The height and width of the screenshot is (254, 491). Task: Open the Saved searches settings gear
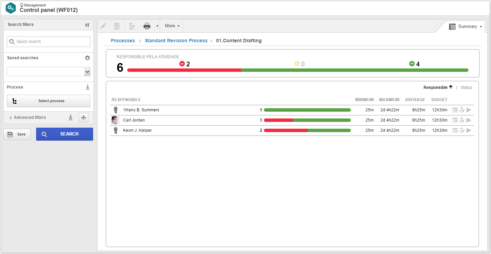coord(87,58)
